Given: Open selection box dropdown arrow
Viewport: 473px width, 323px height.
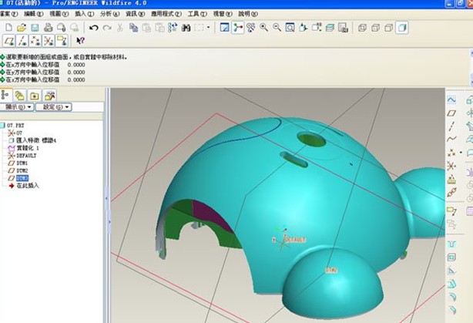Looking at the screenshot, I should (x=209, y=28).
